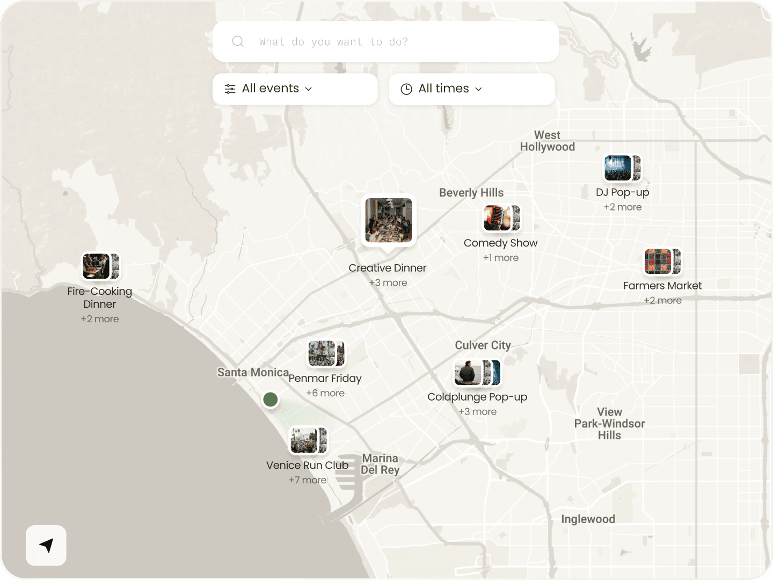Viewport: 773px width, 580px height.
Task: Click the location arrow button
Action: coord(46,546)
